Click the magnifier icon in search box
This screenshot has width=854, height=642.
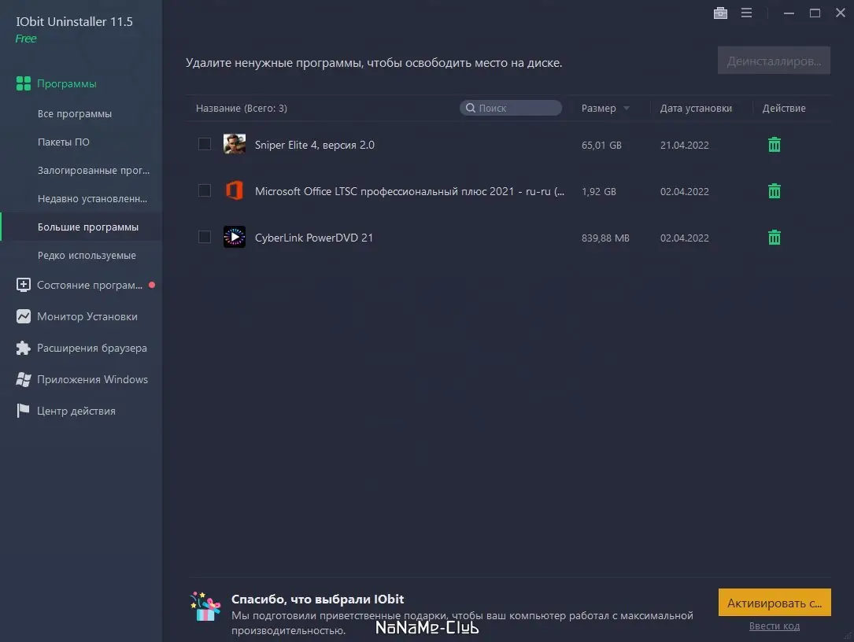click(x=471, y=108)
